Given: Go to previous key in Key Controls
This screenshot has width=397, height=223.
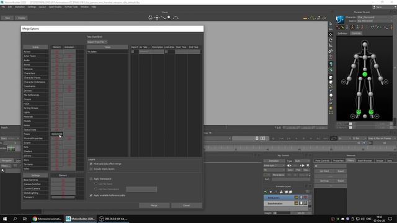Looking at the screenshot, I should coord(288,165).
